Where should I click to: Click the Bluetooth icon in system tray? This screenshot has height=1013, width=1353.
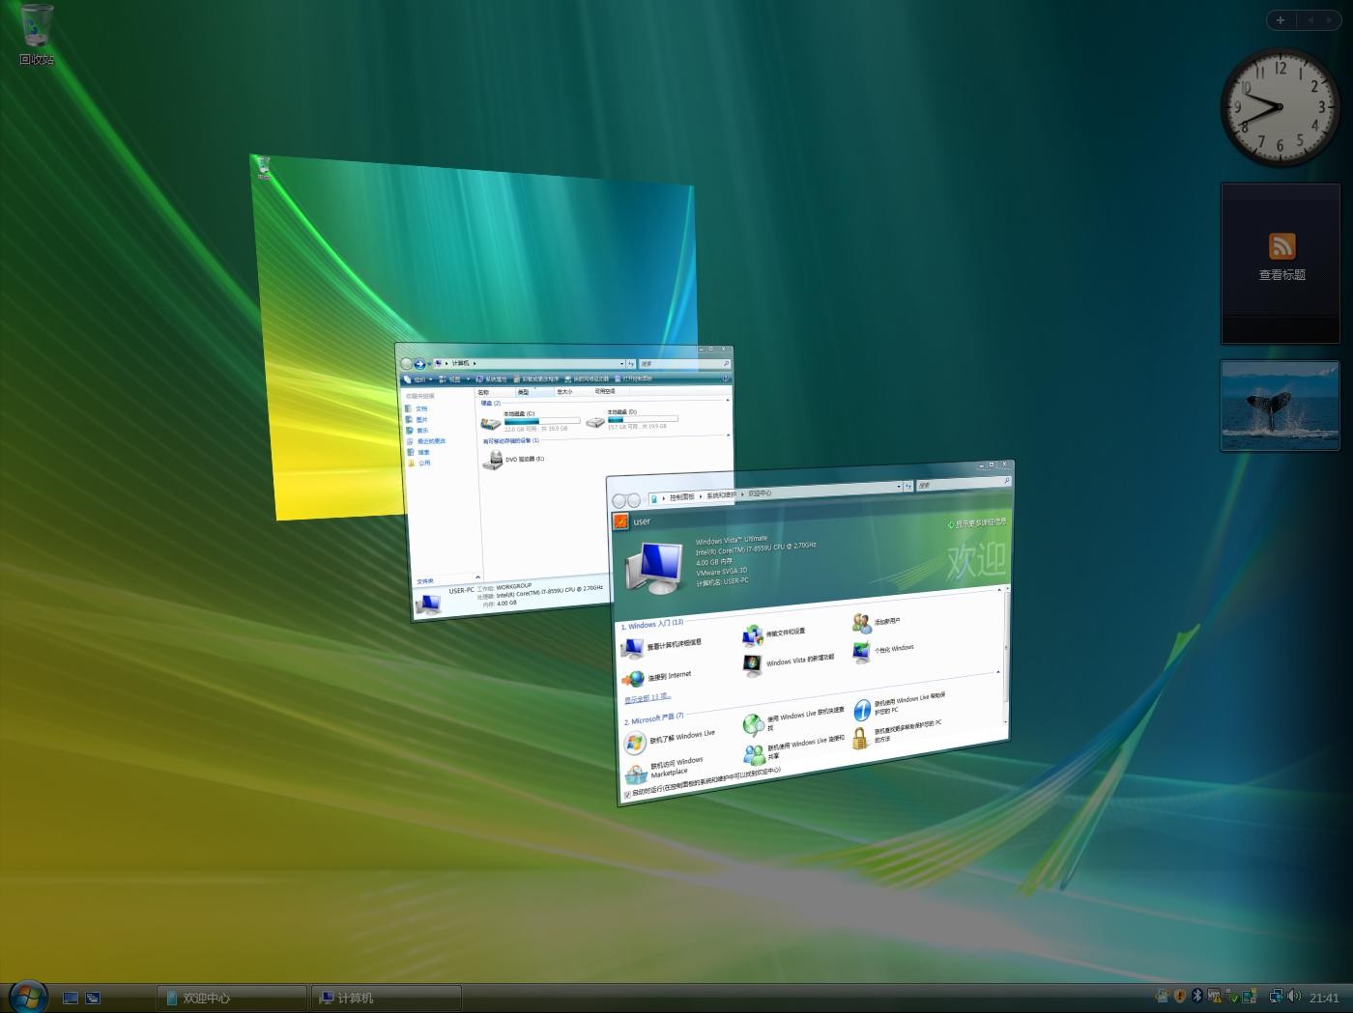coord(1196,996)
